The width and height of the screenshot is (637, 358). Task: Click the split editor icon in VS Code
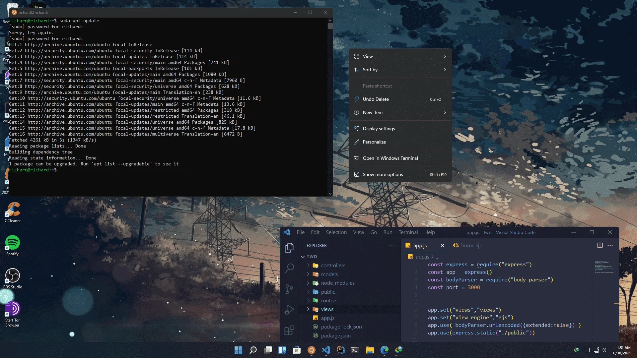600,245
